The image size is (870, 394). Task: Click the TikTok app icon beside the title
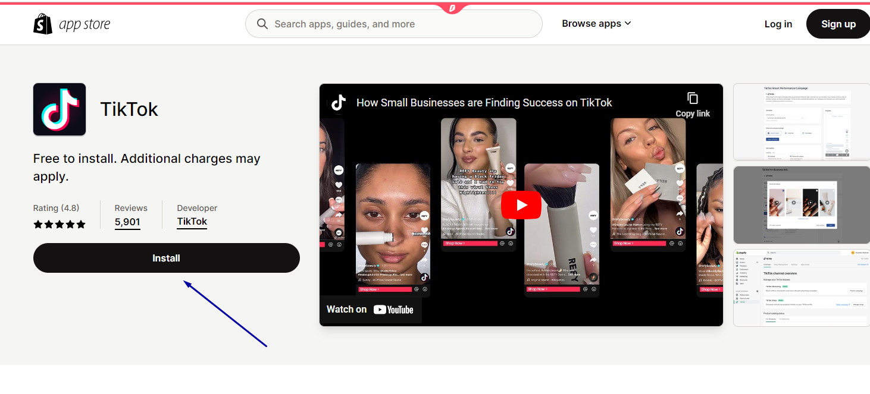point(60,109)
